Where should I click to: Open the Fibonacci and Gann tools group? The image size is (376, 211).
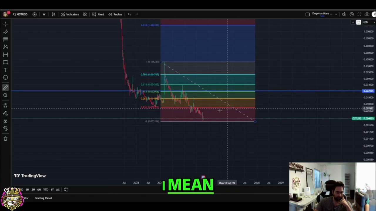[x=5, y=39]
